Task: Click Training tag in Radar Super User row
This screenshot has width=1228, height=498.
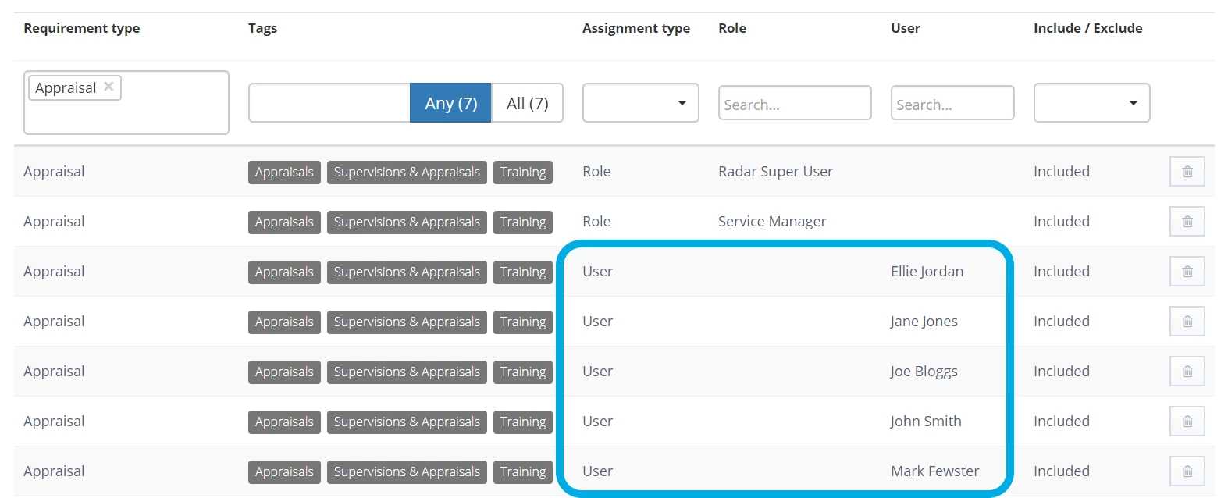Action: (x=523, y=173)
